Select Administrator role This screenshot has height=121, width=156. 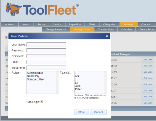click(x=35, y=73)
